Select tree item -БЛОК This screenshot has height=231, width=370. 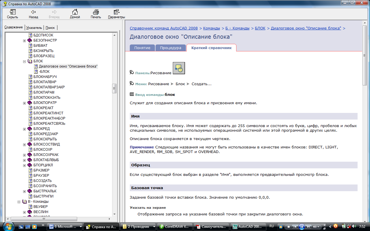point(44,72)
